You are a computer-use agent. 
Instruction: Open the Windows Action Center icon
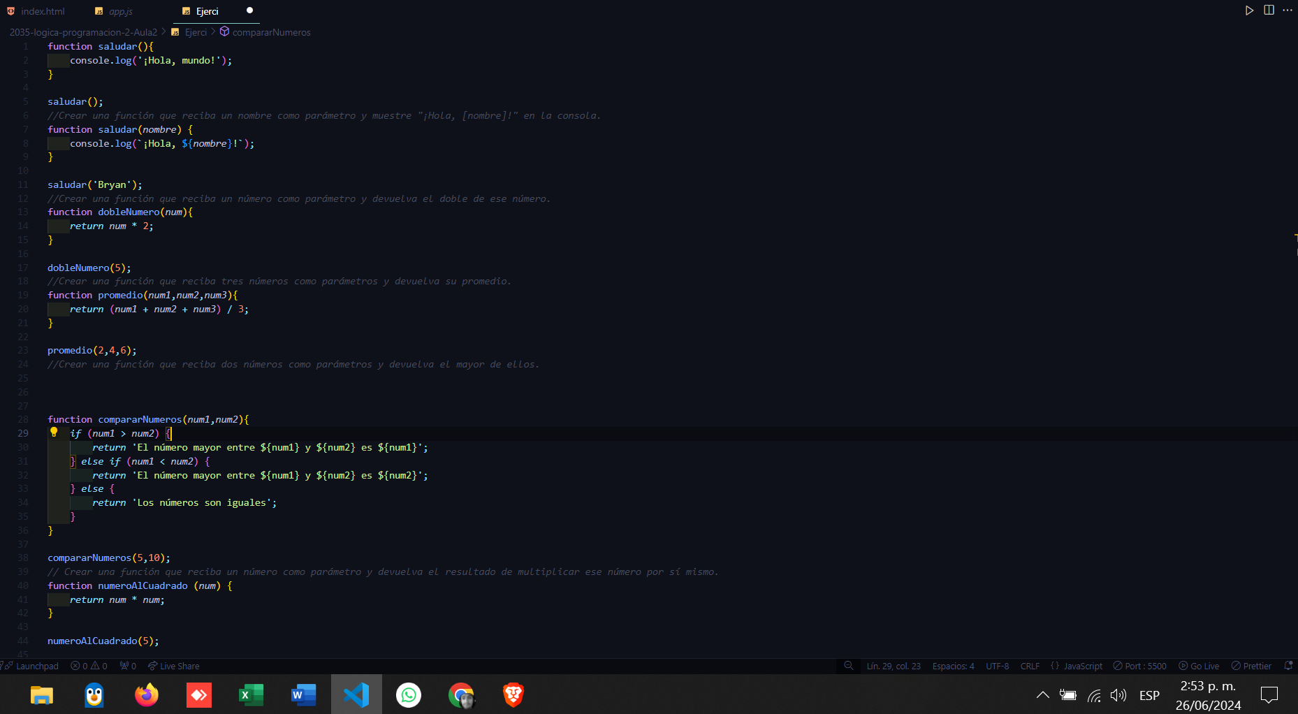pos(1269,695)
